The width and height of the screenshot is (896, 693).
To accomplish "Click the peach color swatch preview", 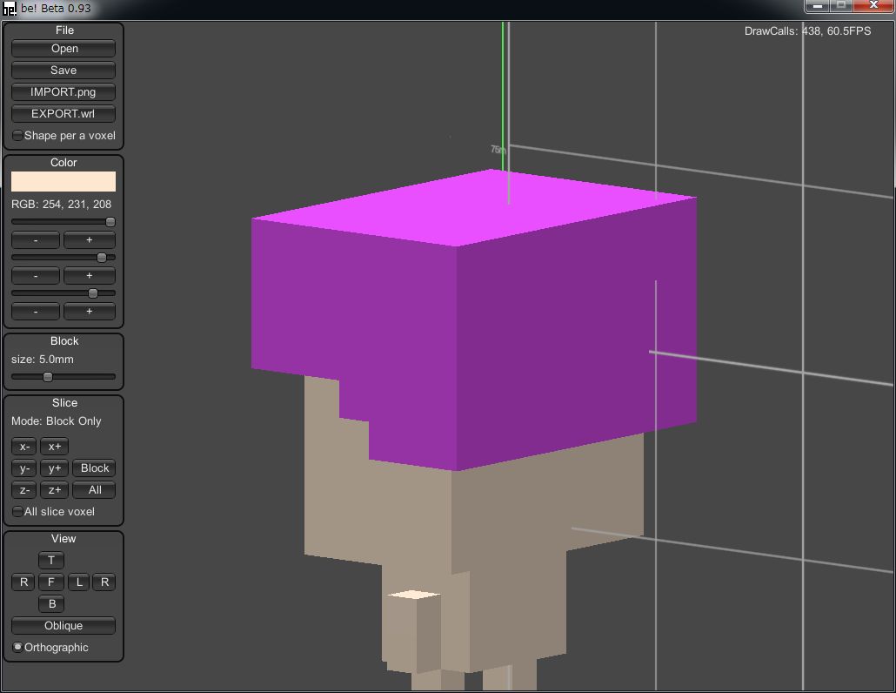I will (64, 181).
